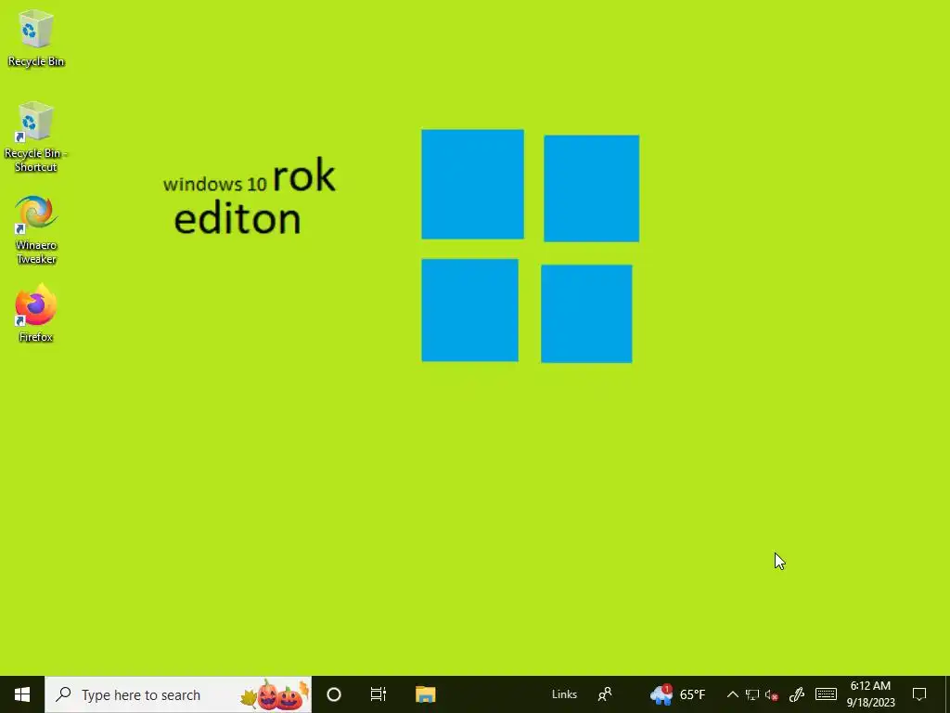Open the clock showing 6:12 AM

click(x=870, y=694)
